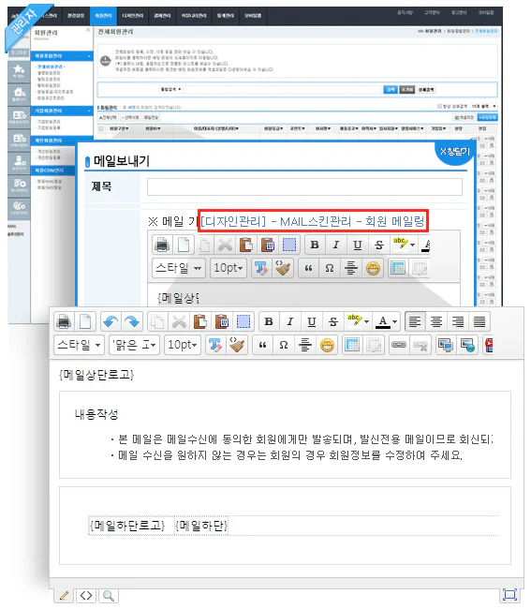Image resolution: width=531 pixels, height=609 pixels.
Task: Open preview with the magnifier icon below the editor
Action: coord(109,595)
